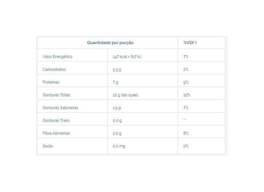Click the 22% daily value cell
The height and width of the screenshot is (192, 264).
pyautogui.click(x=187, y=95)
